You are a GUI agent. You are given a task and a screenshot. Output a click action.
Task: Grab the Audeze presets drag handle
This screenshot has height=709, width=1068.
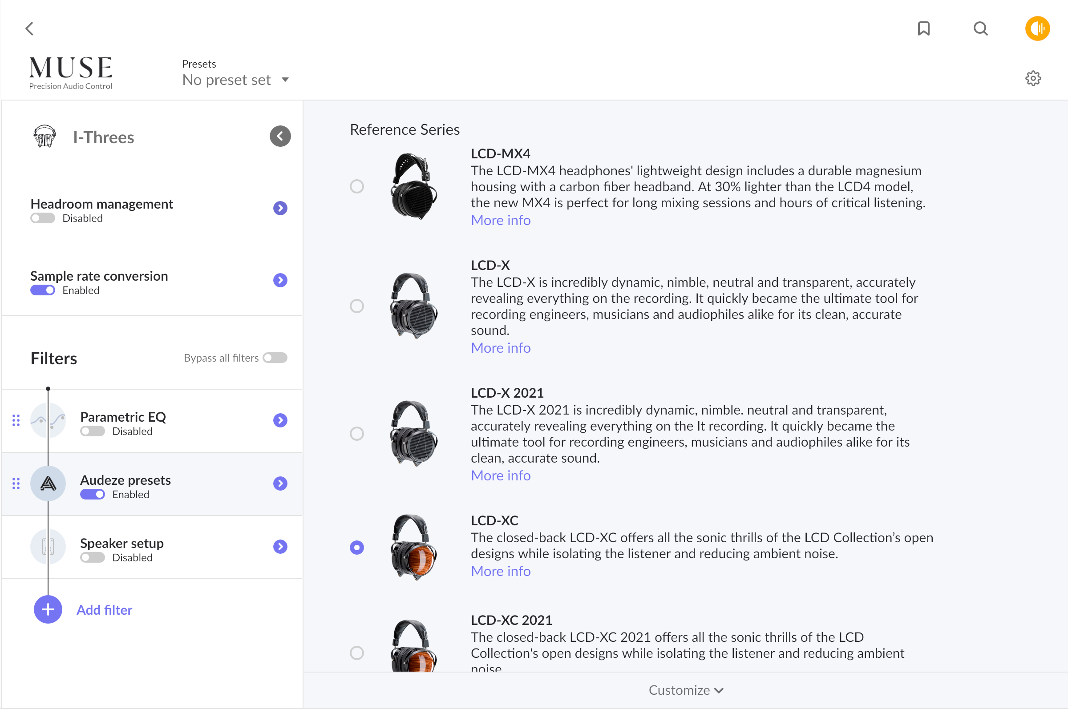point(16,483)
